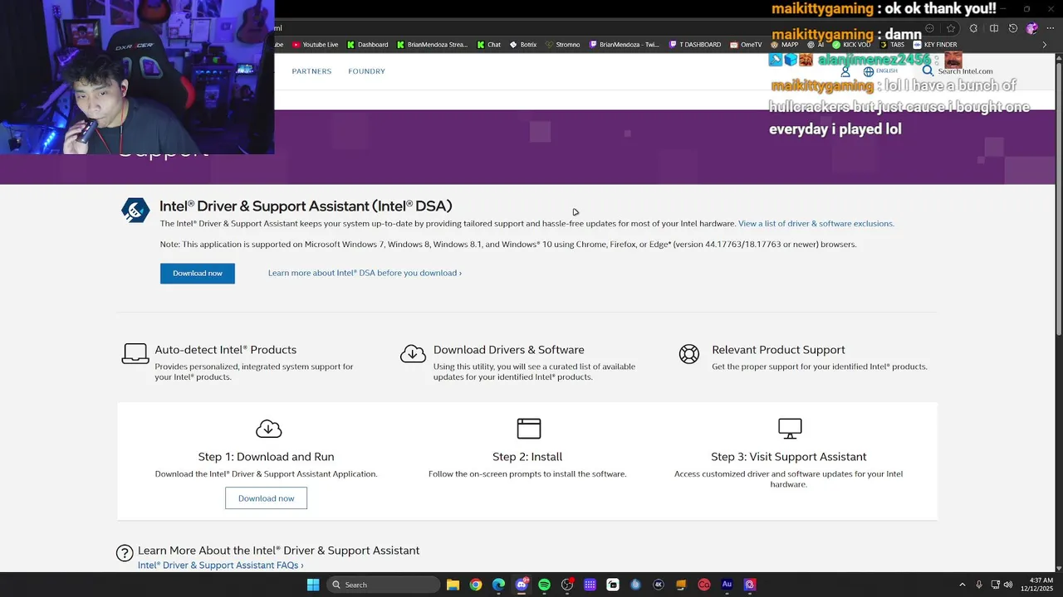The height and width of the screenshot is (597, 1063).
Task: Click the Auto-detect Intel Products laptop icon
Action: [x=135, y=354]
